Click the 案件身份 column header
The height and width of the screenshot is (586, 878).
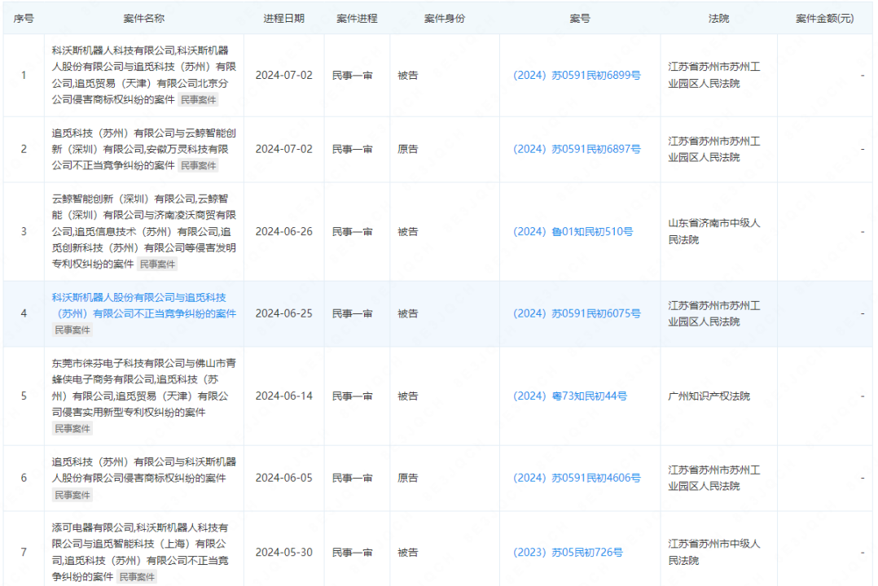coord(445,19)
